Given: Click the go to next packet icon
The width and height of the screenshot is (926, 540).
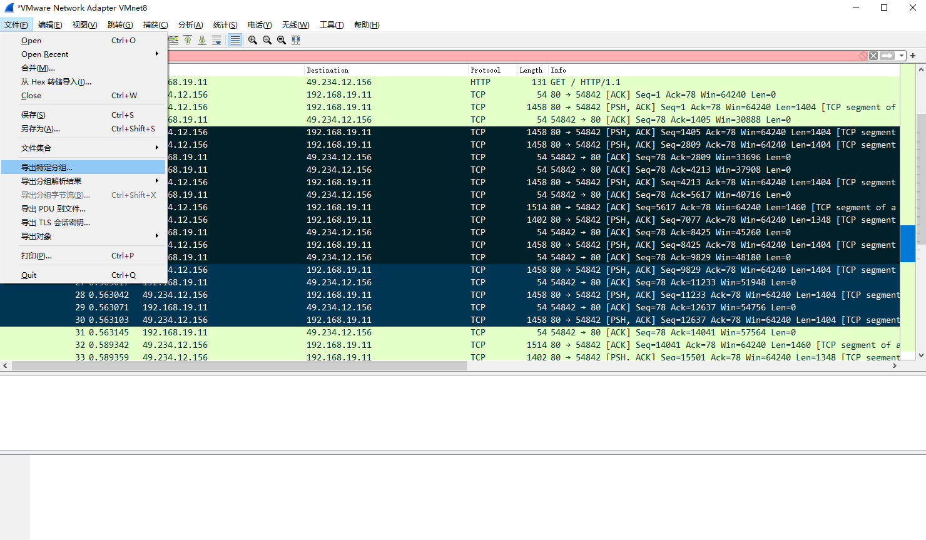Looking at the screenshot, I should pyautogui.click(x=202, y=39).
